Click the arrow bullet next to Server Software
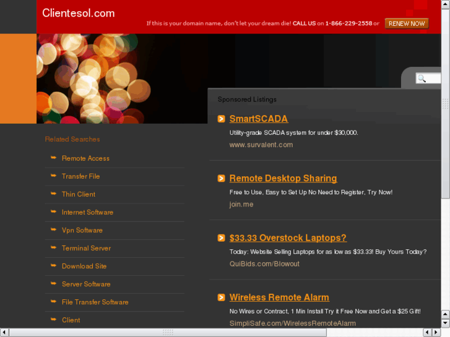Screen dimensions: 450x337 pyautogui.click(x=54, y=283)
